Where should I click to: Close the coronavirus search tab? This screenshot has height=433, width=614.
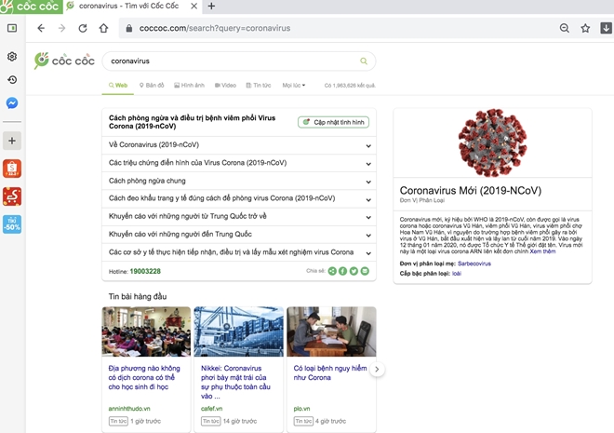(x=194, y=7)
